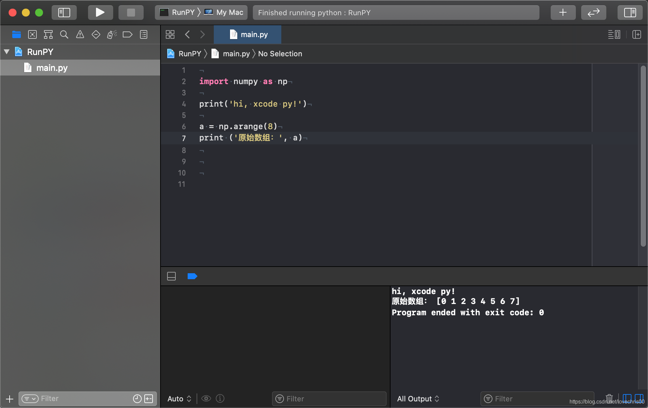Hide the debug area toggle
Image resolution: width=648 pixels, height=408 pixels.
(171, 276)
